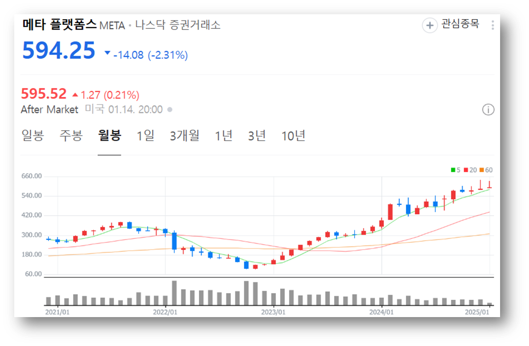Image resolution: width=529 pixels, height=346 pixels.
Task: Click the tall red February 2024 candlestick
Action: (x=390, y=212)
